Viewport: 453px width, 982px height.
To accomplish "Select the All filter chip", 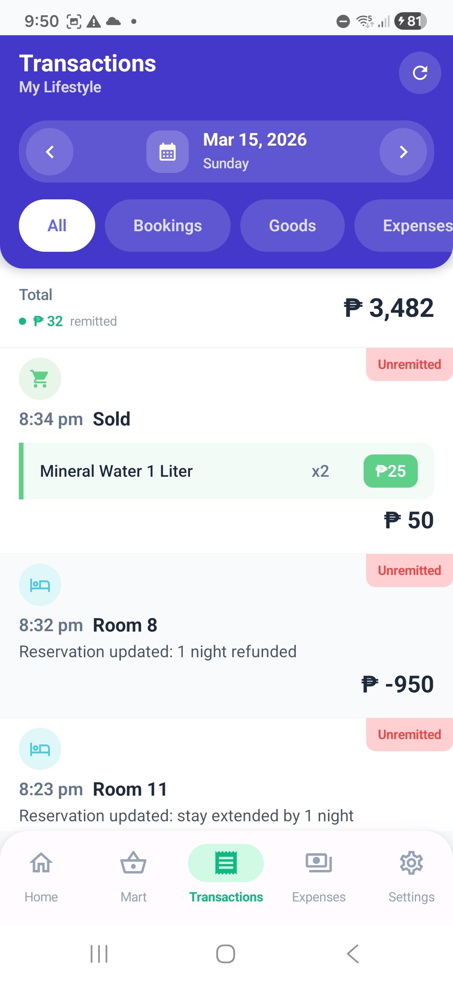I will [x=57, y=225].
